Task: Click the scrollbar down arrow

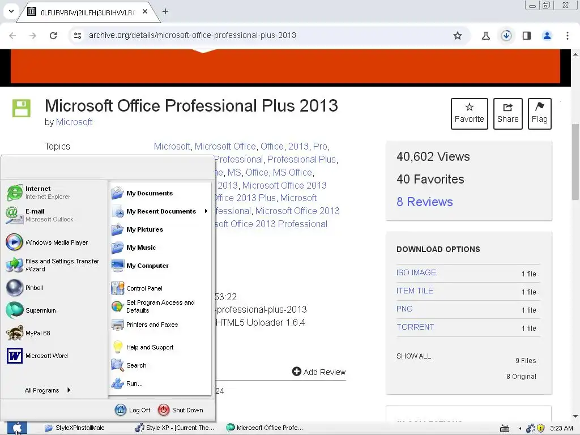Action: 575,416
